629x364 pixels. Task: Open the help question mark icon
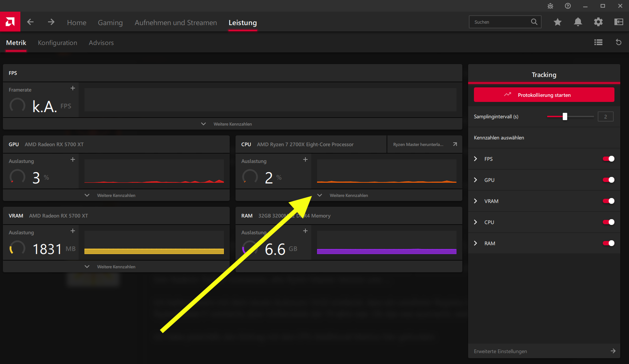pyautogui.click(x=568, y=6)
